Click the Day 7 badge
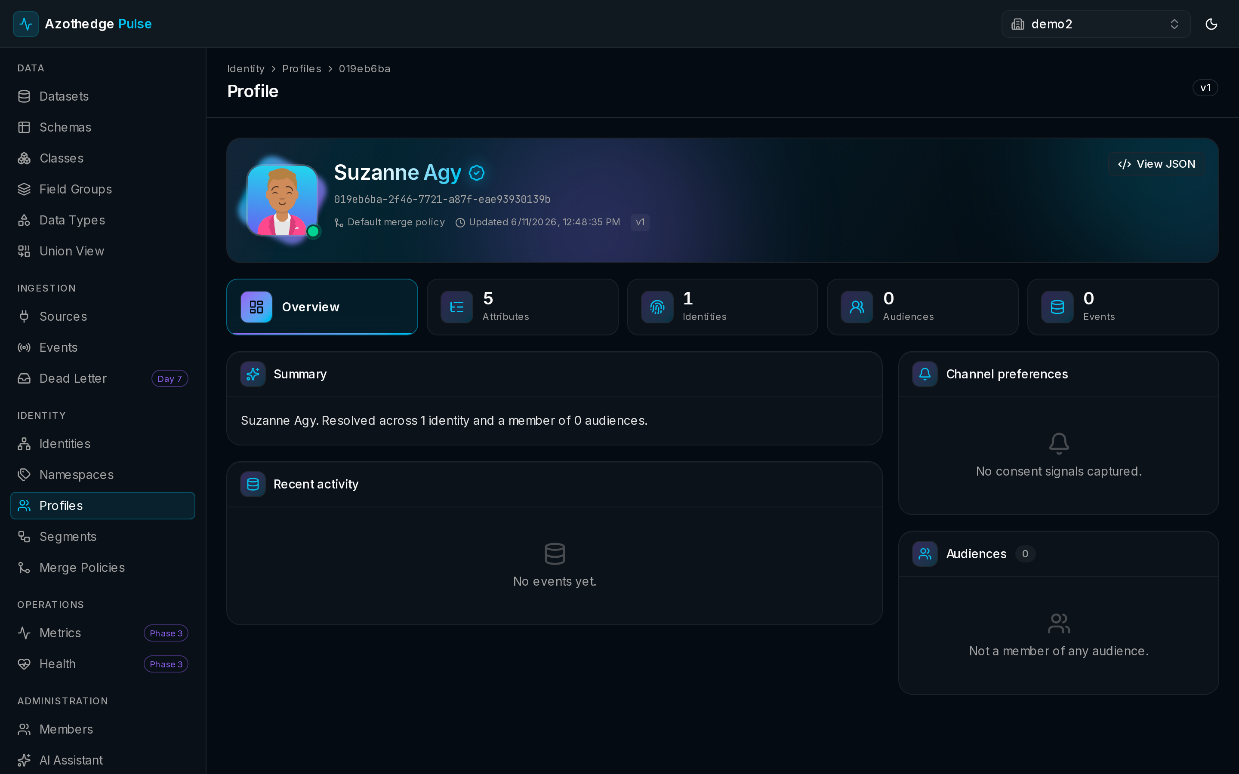Image resolution: width=1239 pixels, height=774 pixels. point(170,378)
